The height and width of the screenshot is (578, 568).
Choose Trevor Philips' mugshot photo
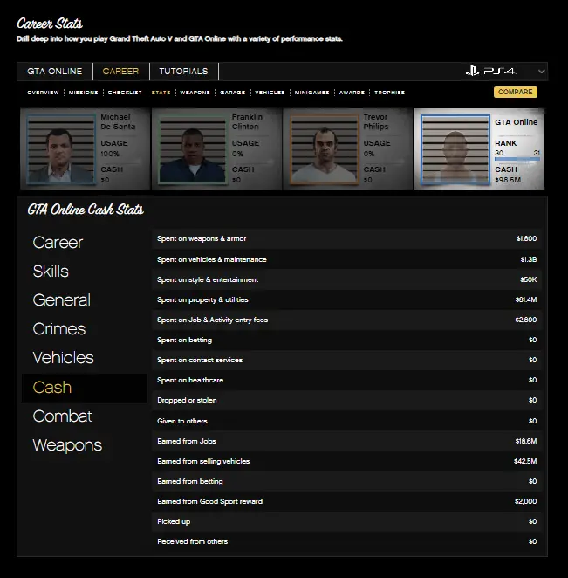[x=323, y=149]
